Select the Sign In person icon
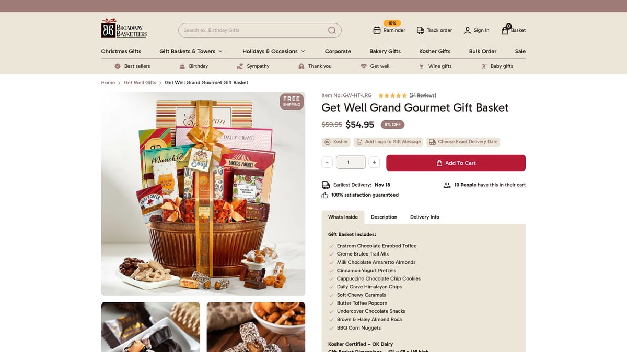 [x=467, y=30]
